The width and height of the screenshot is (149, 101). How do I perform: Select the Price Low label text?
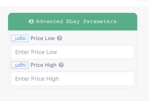tap(43, 38)
